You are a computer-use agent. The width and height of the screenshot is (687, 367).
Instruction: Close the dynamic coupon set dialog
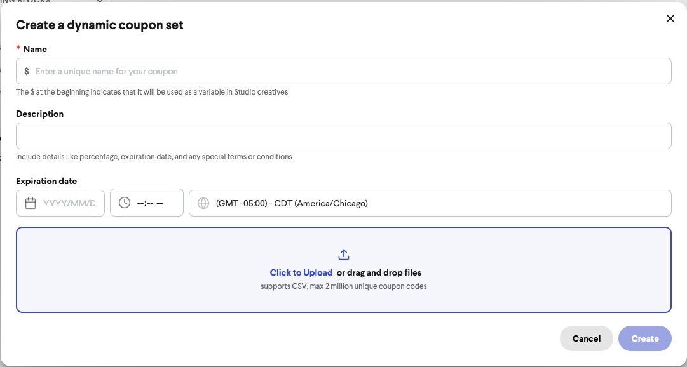point(670,18)
